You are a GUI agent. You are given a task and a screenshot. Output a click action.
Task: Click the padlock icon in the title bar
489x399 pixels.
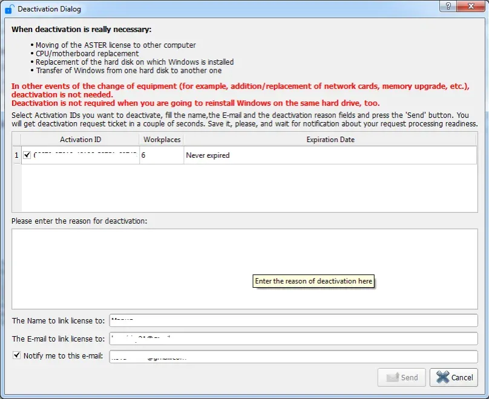pyautogui.click(x=7, y=7)
